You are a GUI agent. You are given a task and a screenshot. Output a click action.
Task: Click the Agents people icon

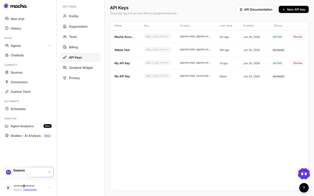7,45
